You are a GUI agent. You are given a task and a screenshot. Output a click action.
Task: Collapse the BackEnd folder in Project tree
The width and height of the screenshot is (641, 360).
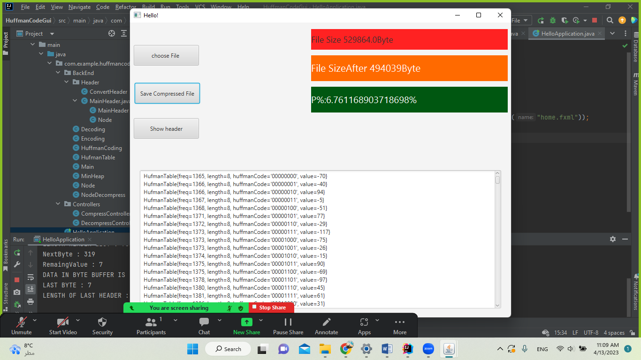tap(58, 73)
